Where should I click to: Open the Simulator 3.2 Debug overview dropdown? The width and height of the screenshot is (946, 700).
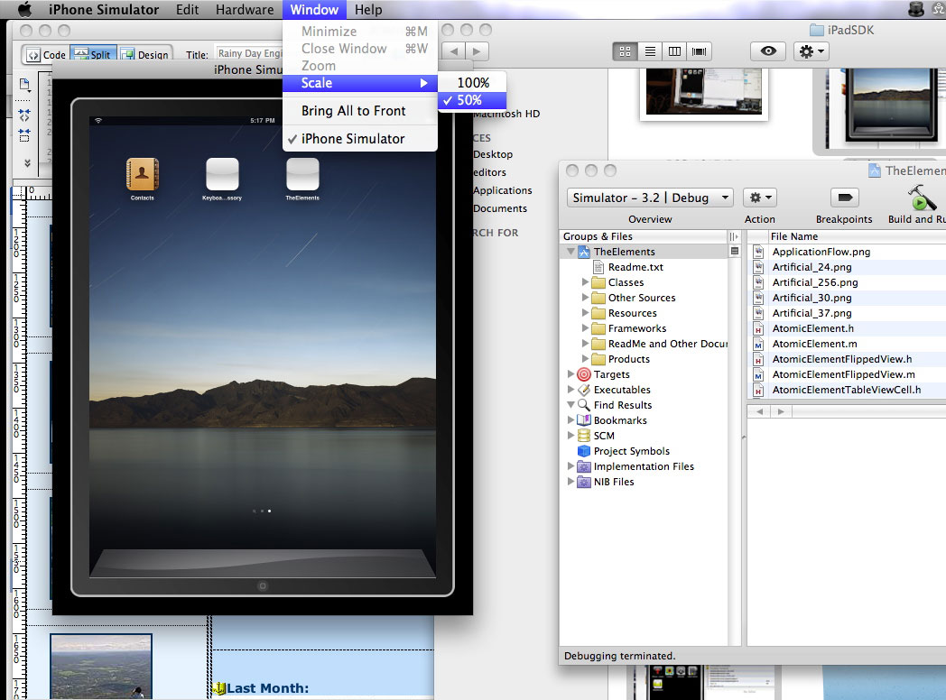click(650, 198)
